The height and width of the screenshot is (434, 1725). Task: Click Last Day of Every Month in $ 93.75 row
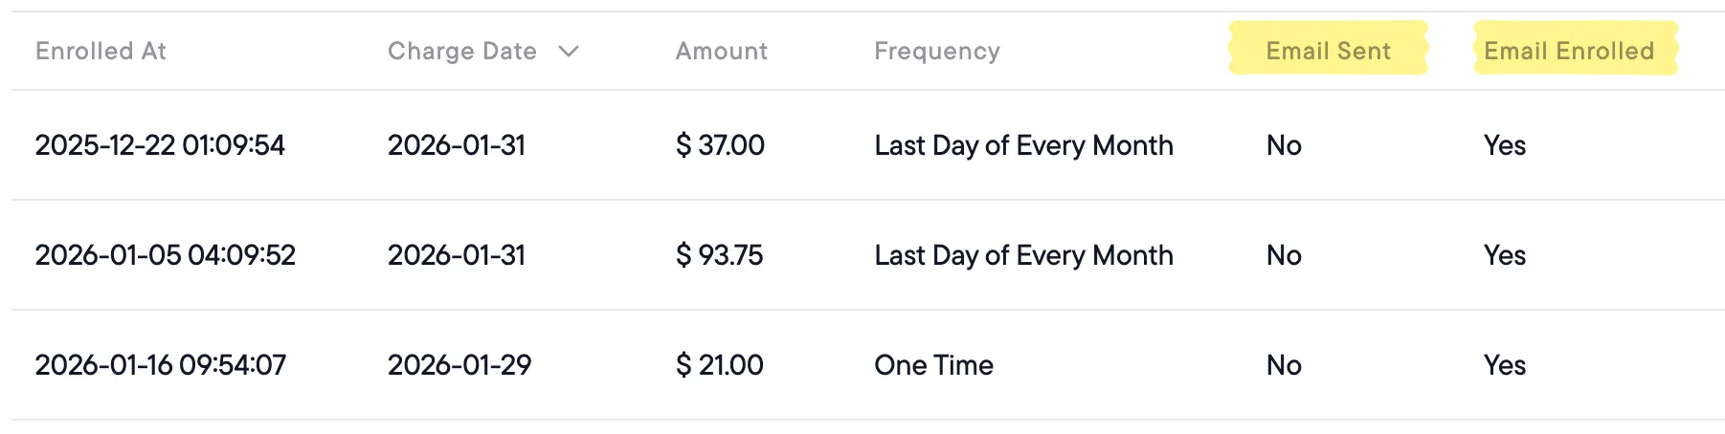click(1023, 255)
